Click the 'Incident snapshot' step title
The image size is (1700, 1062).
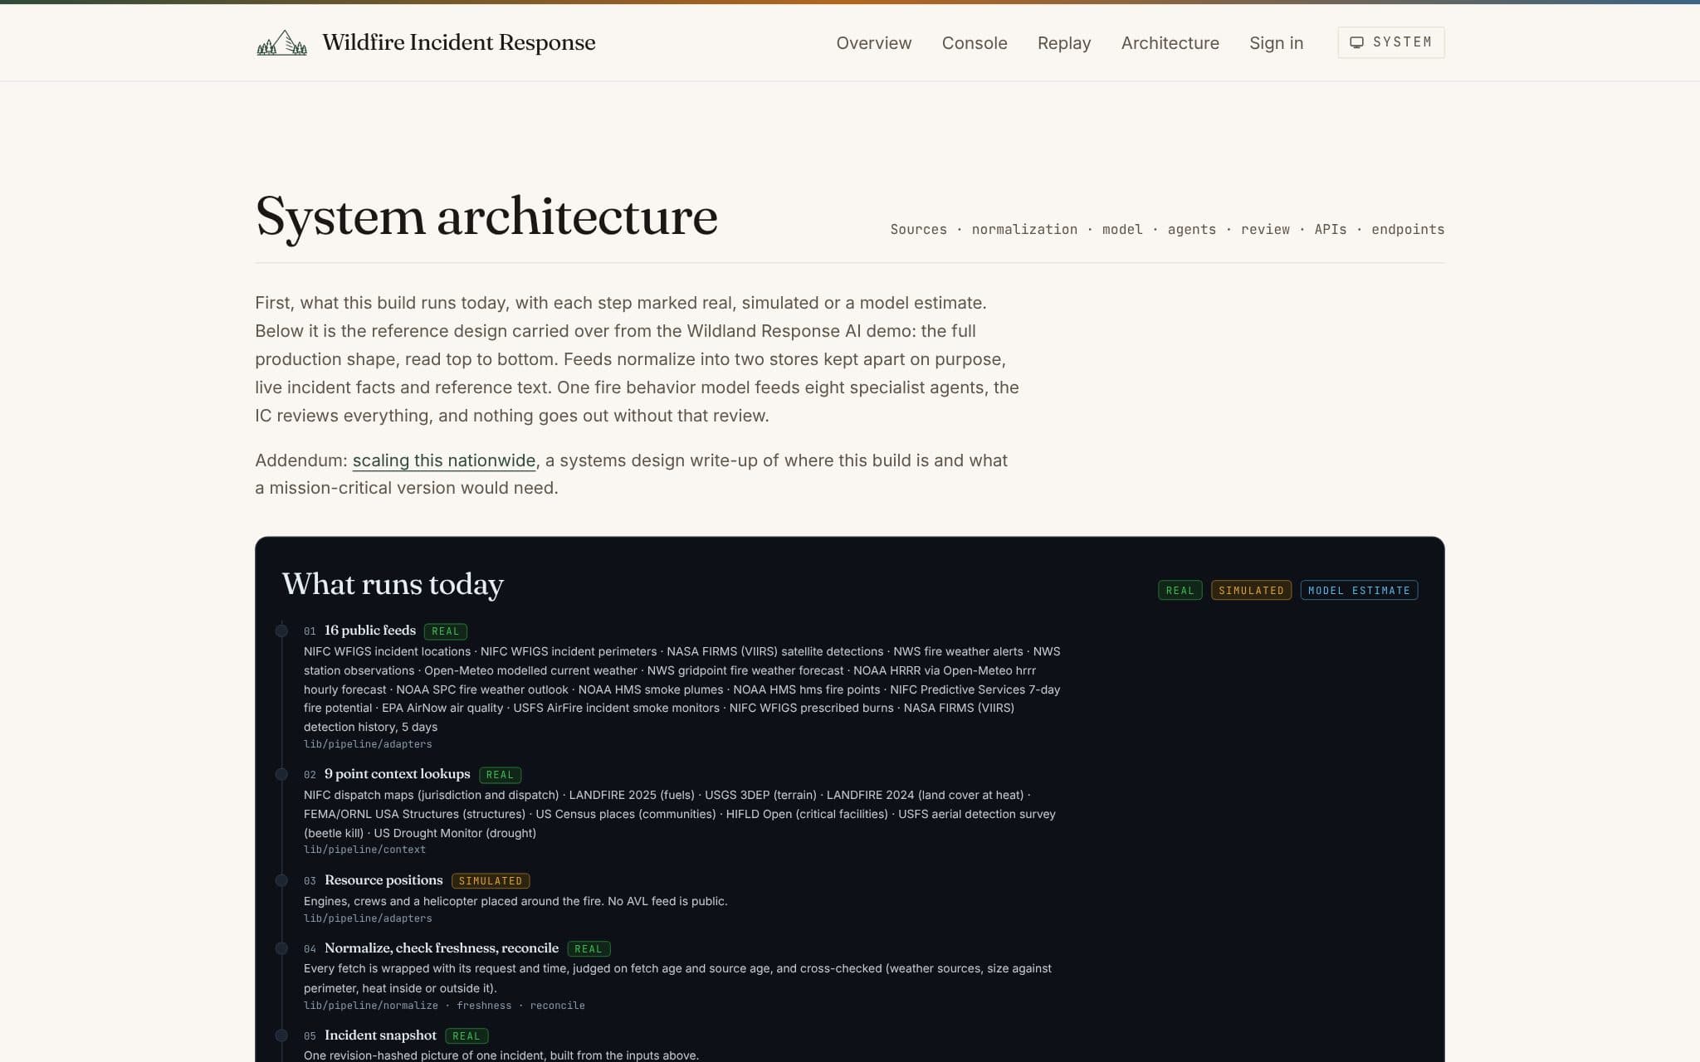[380, 1035]
